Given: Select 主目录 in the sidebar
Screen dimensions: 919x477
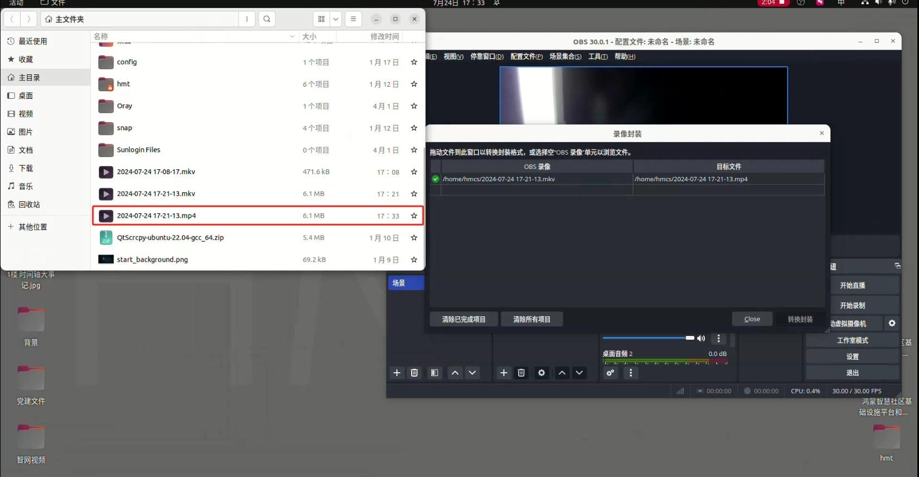Looking at the screenshot, I should [x=46, y=78].
